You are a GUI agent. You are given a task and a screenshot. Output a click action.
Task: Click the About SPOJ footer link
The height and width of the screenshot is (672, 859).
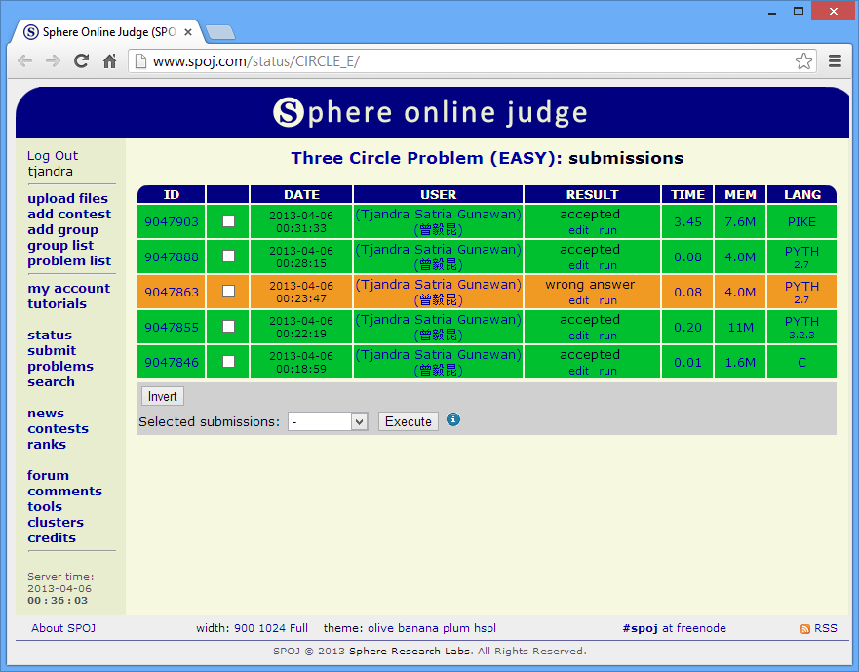click(x=63, y=628)
